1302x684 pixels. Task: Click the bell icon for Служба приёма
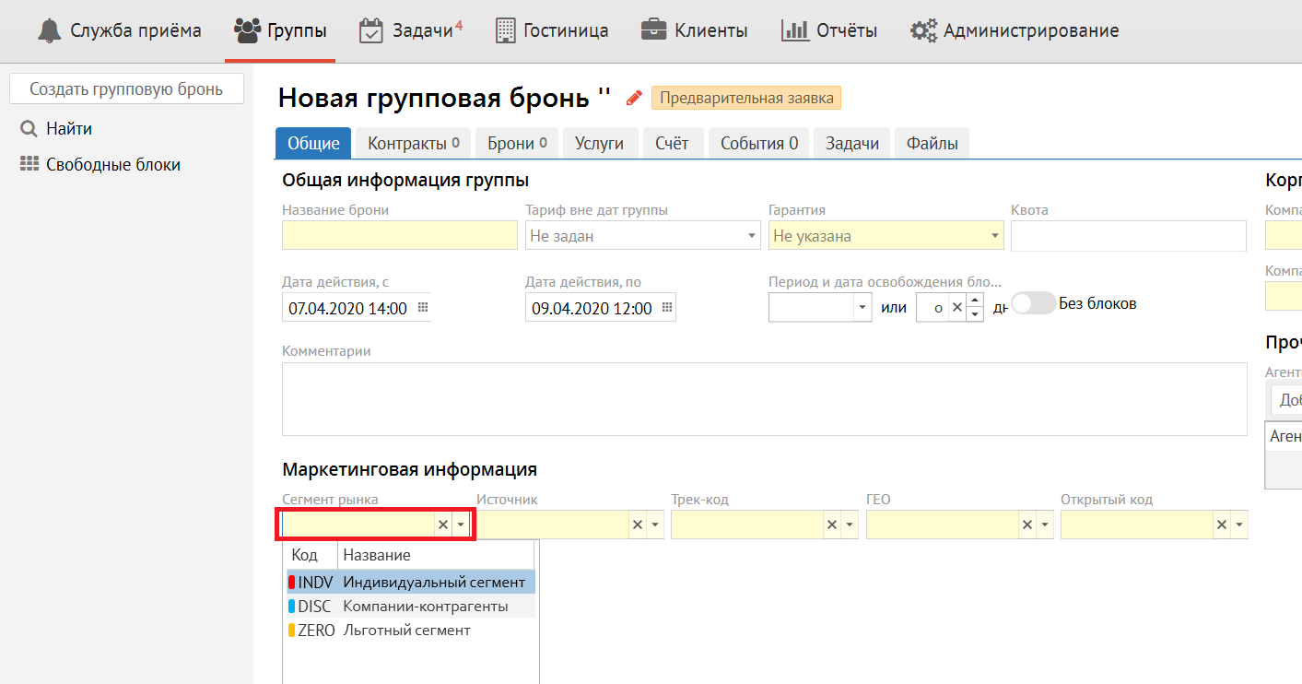tap(49, 30)
